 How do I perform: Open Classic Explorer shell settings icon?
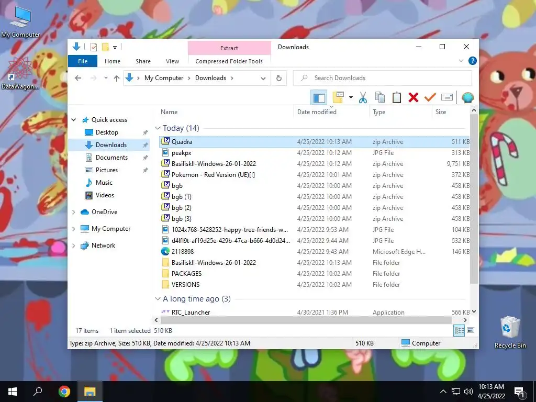click(x=467, y=98)
